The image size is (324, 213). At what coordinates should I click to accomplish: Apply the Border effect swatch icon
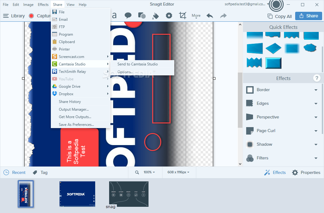click(x=250, y=90)
